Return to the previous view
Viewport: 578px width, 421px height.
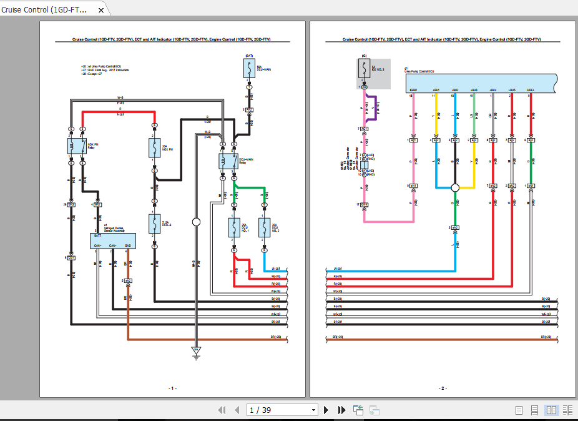click(x=357, y=410)
